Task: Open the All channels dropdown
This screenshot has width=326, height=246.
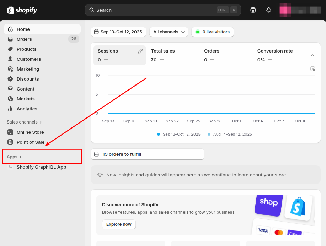Action: point(169,32)
